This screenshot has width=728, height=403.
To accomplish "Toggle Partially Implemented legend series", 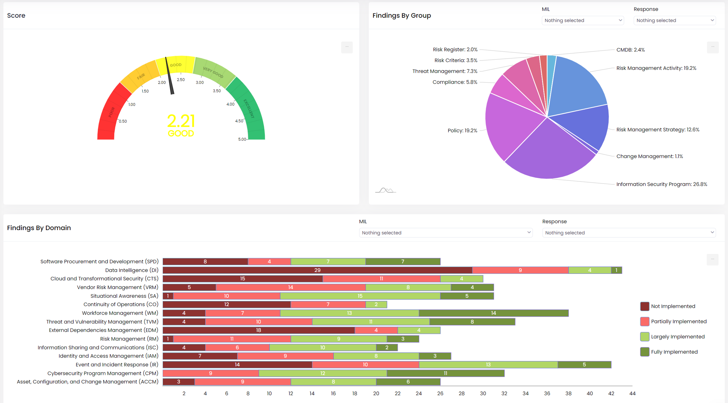I will [678, 321].
